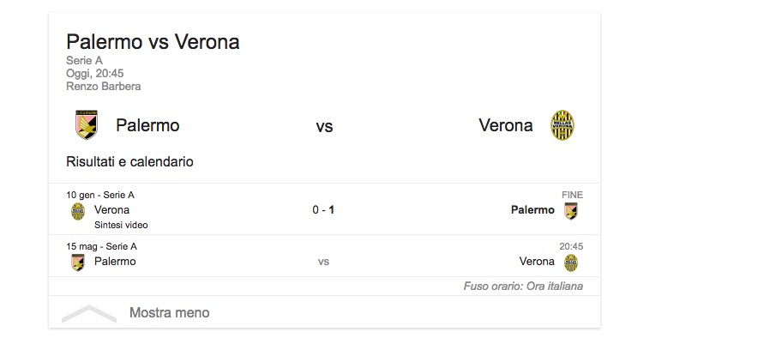Viewport: 770px width, 344px height.
Task: Click Palermo crest in 10 gen match
Action: tap(570, 210)
